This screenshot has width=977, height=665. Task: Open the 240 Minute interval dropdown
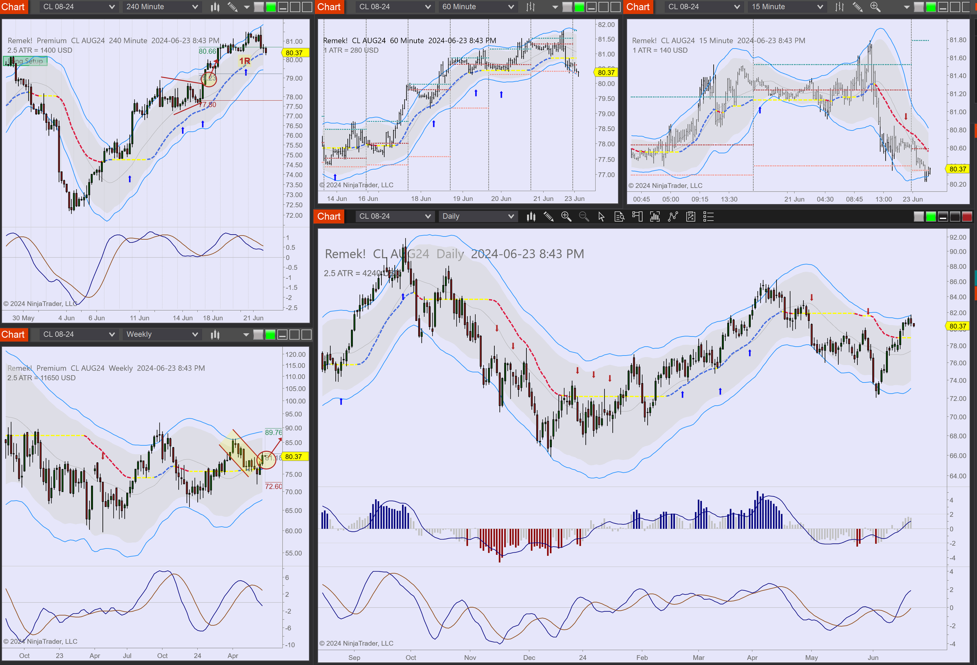(x=162, y=7)
